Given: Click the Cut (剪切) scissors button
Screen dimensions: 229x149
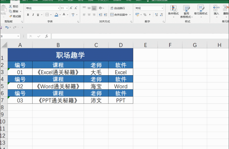Looking at the screenshot, I should (14, 6).
